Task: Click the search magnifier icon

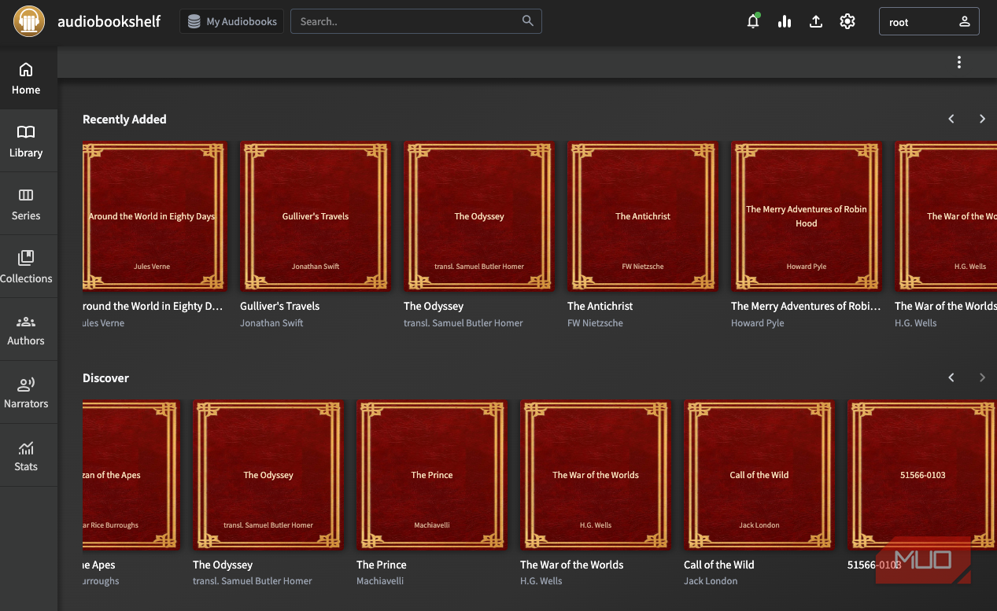Action: pyautogui.click(x=528, y=20)
